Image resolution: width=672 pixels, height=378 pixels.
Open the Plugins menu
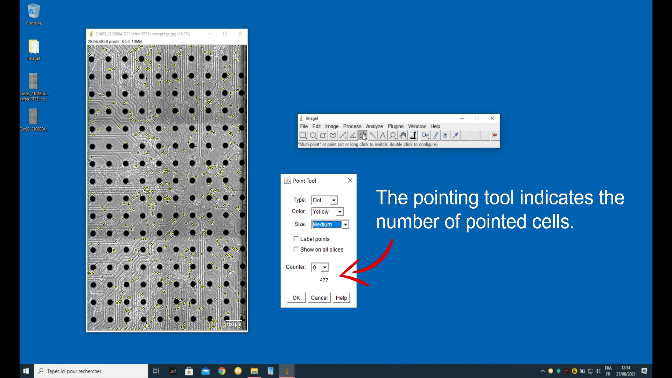point(395,126)
